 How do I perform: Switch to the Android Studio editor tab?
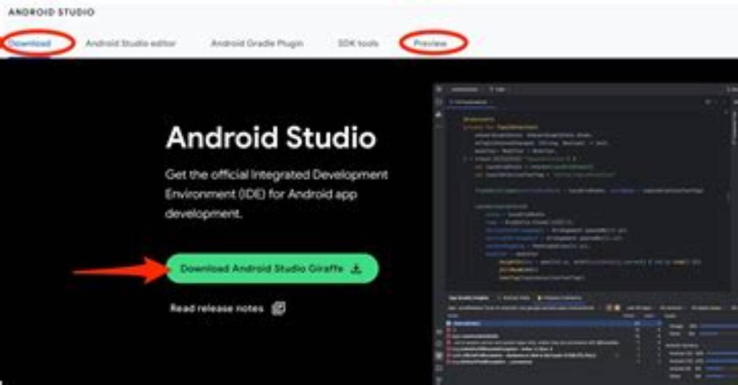(130, 44)
